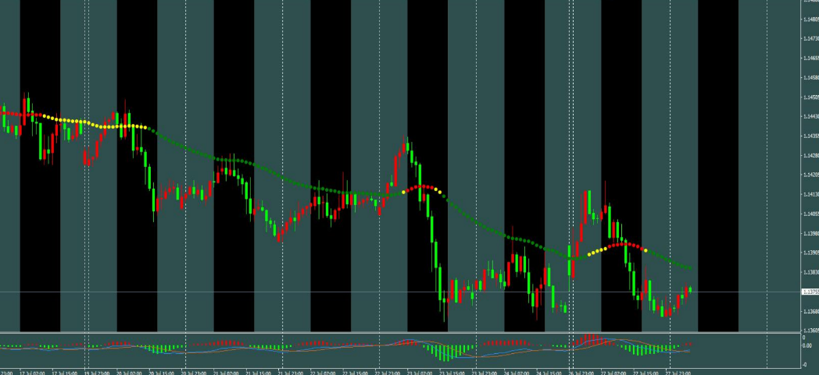819x375 pixels.
Task: Click the 21 Jul 23:00 time label
Action: pos(291,373)
